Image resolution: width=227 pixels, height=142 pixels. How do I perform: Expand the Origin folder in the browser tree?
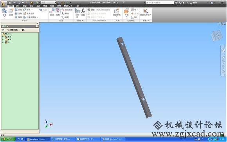tap(2, 40)
